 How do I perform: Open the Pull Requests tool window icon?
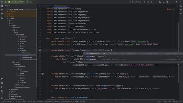pos(2,13)
